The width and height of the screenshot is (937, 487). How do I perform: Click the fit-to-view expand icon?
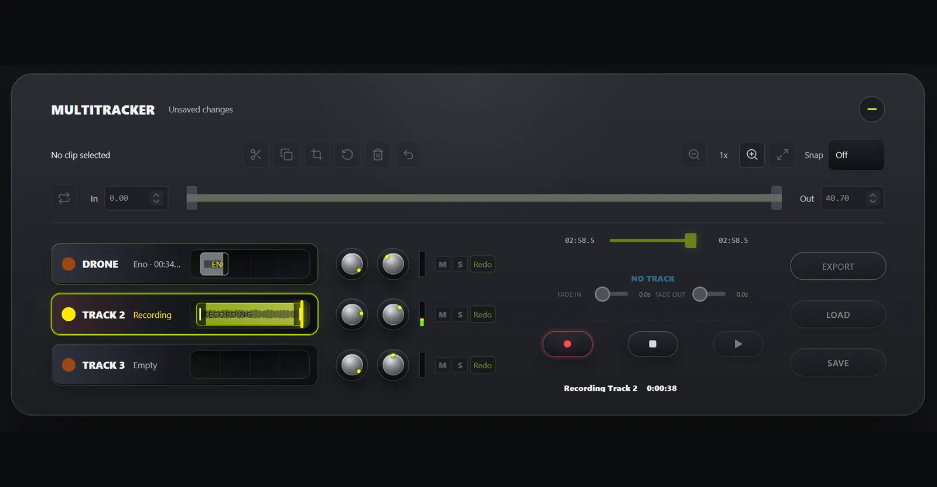pyautogui.click(x=782, y=155)
